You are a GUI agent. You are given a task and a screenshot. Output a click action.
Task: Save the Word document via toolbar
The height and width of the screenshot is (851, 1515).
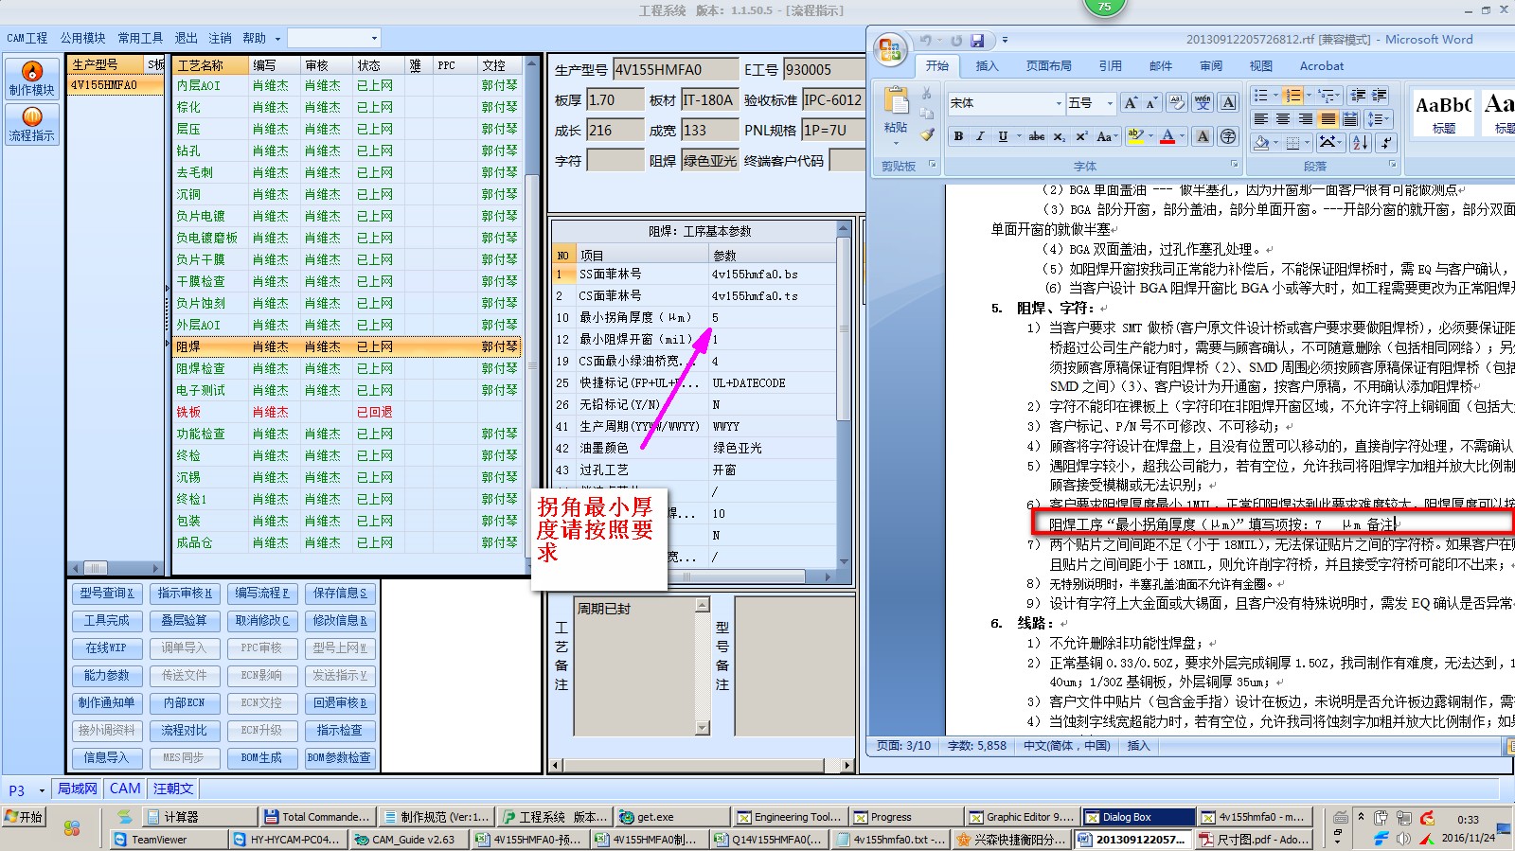tap(977, 40)
